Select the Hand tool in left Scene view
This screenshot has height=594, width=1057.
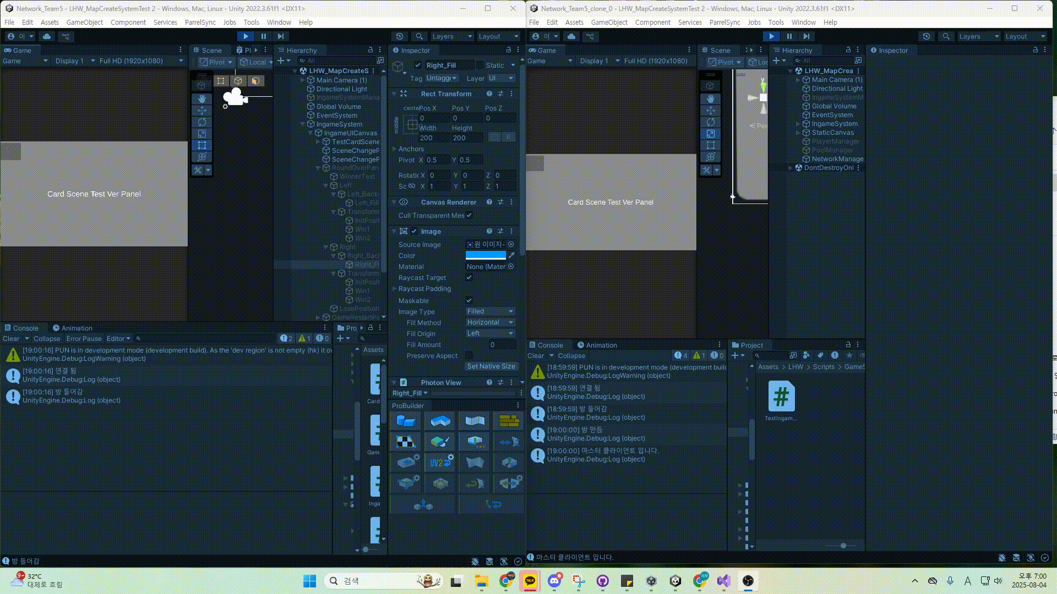tap(201, 98)
